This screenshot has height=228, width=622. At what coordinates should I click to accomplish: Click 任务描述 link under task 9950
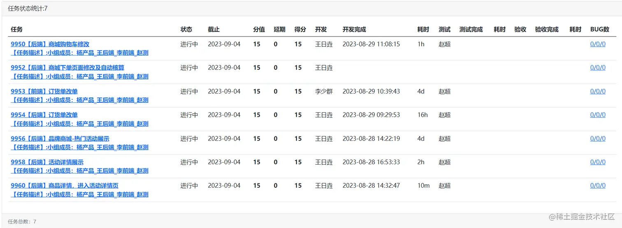(x=79, y=53)
